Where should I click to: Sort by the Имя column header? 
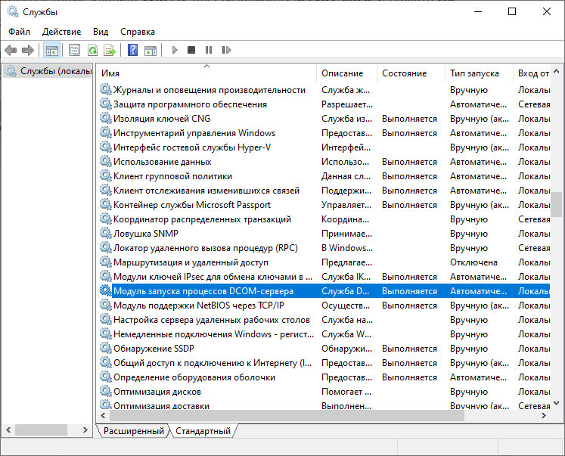tap(206, 73)
